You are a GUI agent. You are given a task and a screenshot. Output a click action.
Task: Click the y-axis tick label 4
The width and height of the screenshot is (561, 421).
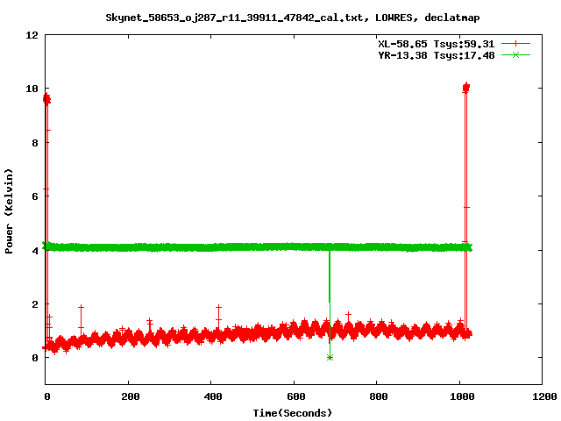click(x=35, y=251)
